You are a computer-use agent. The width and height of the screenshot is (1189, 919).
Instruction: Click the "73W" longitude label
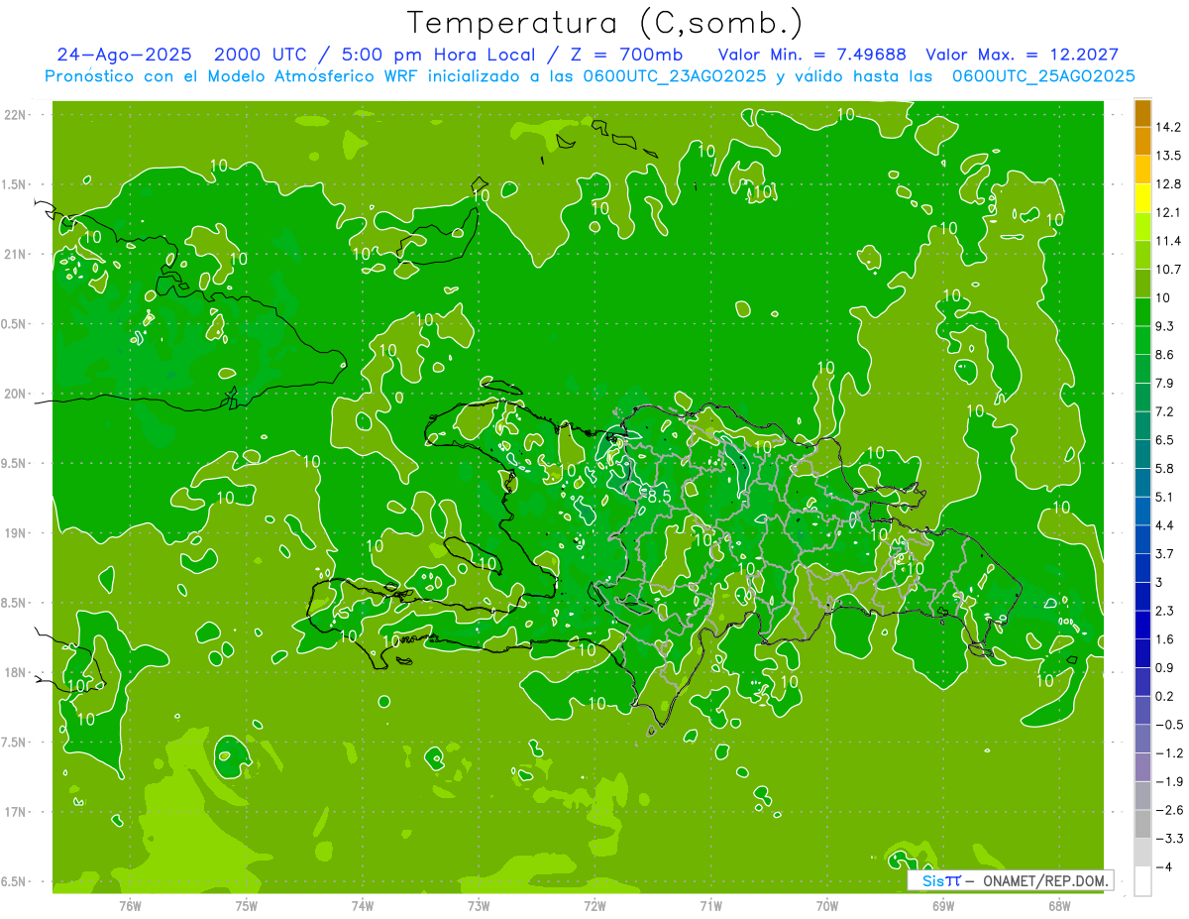(479, 906)
